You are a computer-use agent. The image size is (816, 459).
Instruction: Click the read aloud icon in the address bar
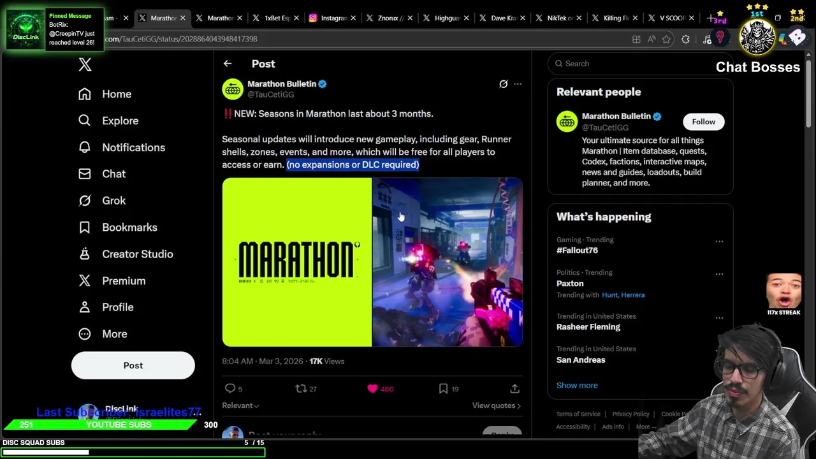click(x=651, y=40)
